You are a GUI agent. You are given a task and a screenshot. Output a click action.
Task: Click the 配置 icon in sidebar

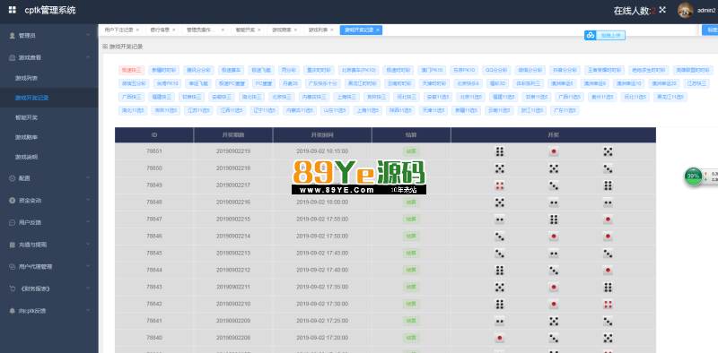13,179
